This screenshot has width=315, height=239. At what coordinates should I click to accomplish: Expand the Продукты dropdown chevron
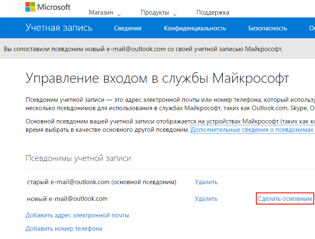(x=175, y=15)
